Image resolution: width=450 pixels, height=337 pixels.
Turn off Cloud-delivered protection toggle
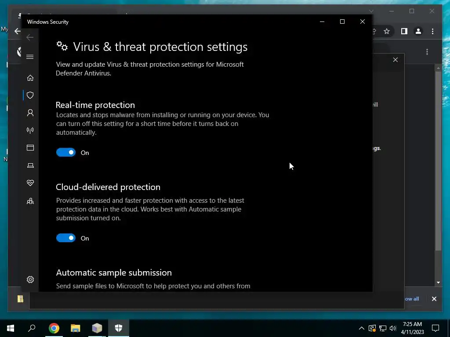[66, 238]
